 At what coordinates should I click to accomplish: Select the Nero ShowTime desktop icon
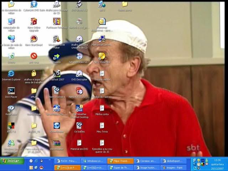pyautogui.click(x=102, y=56)
